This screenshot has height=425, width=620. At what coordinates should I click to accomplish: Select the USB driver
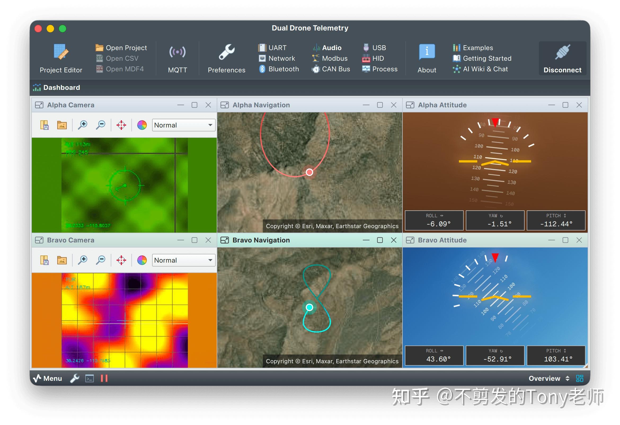(x=374, y=48)
